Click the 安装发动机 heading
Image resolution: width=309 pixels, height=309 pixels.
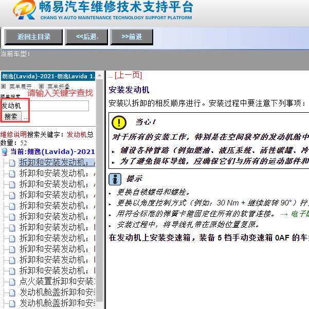129,90
